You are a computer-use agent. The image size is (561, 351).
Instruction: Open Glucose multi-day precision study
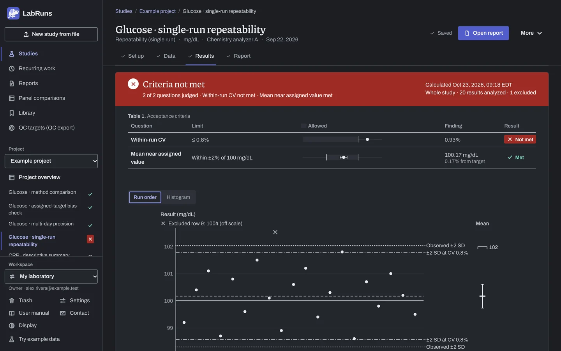pyautogui.click(x=41, y=224)
